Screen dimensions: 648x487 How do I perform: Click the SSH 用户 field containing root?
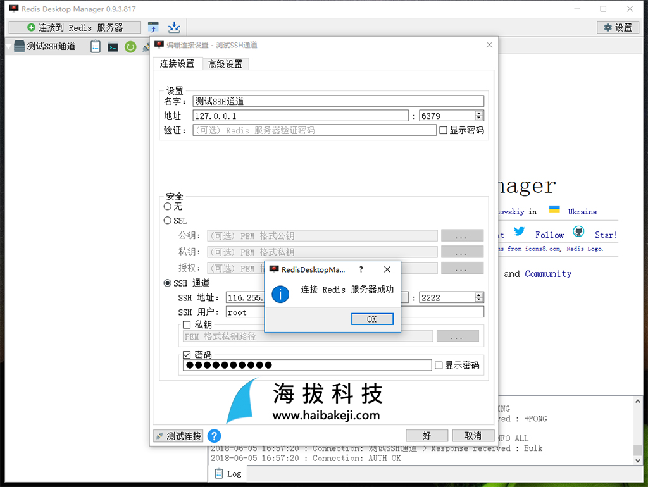pos(245,312)
